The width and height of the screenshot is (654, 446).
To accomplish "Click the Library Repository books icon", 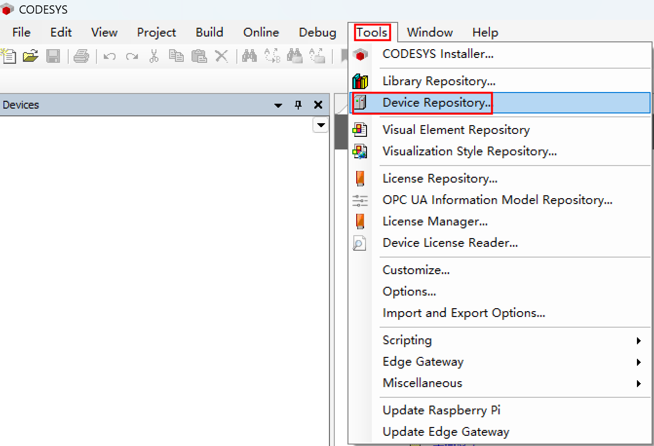I will tap(360, 81).
